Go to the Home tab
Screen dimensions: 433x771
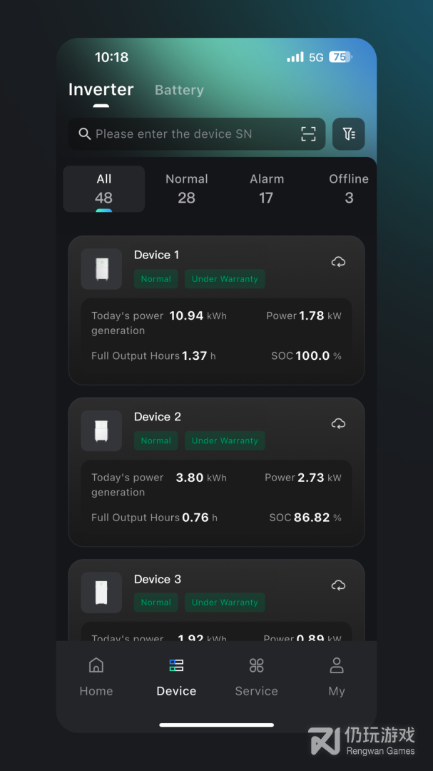tap(96, 677)
